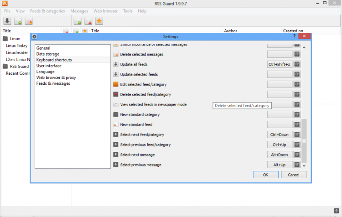Screen dimensions: 342x217
Task: Select LinuxInsider feed
Action: pyautogui.click(x=17, y=52)
